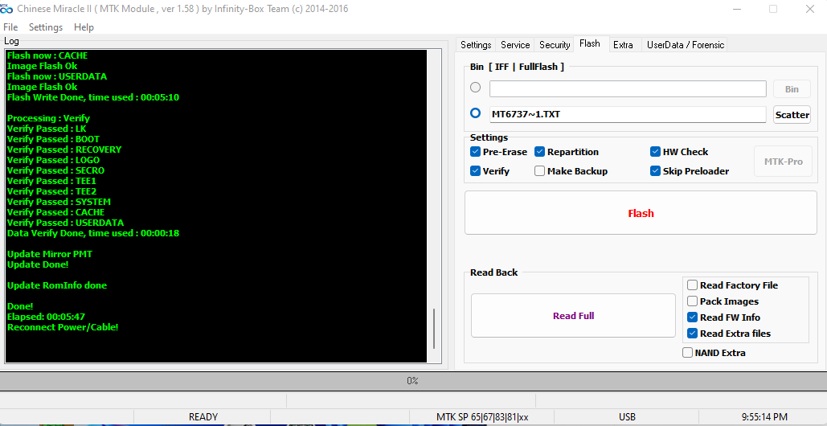Viewport: 827px width, 426px height.
Task: Click the 'Elapsed: 00:05:47' log line
Action: (x=46, y=317)
